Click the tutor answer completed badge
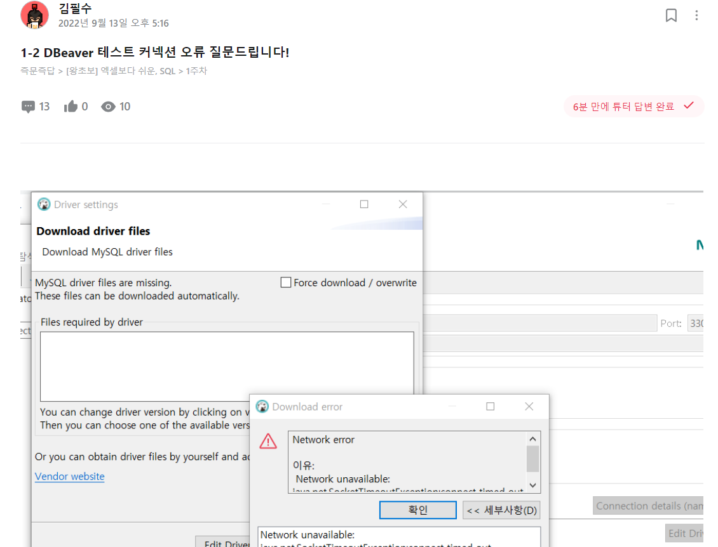 (x=633, y=107)
